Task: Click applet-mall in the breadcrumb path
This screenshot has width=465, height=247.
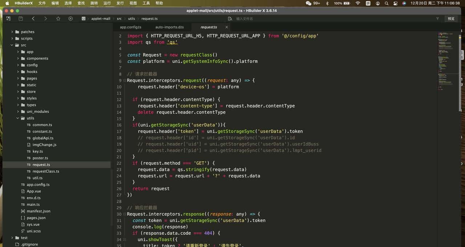Action: point(101,19)
